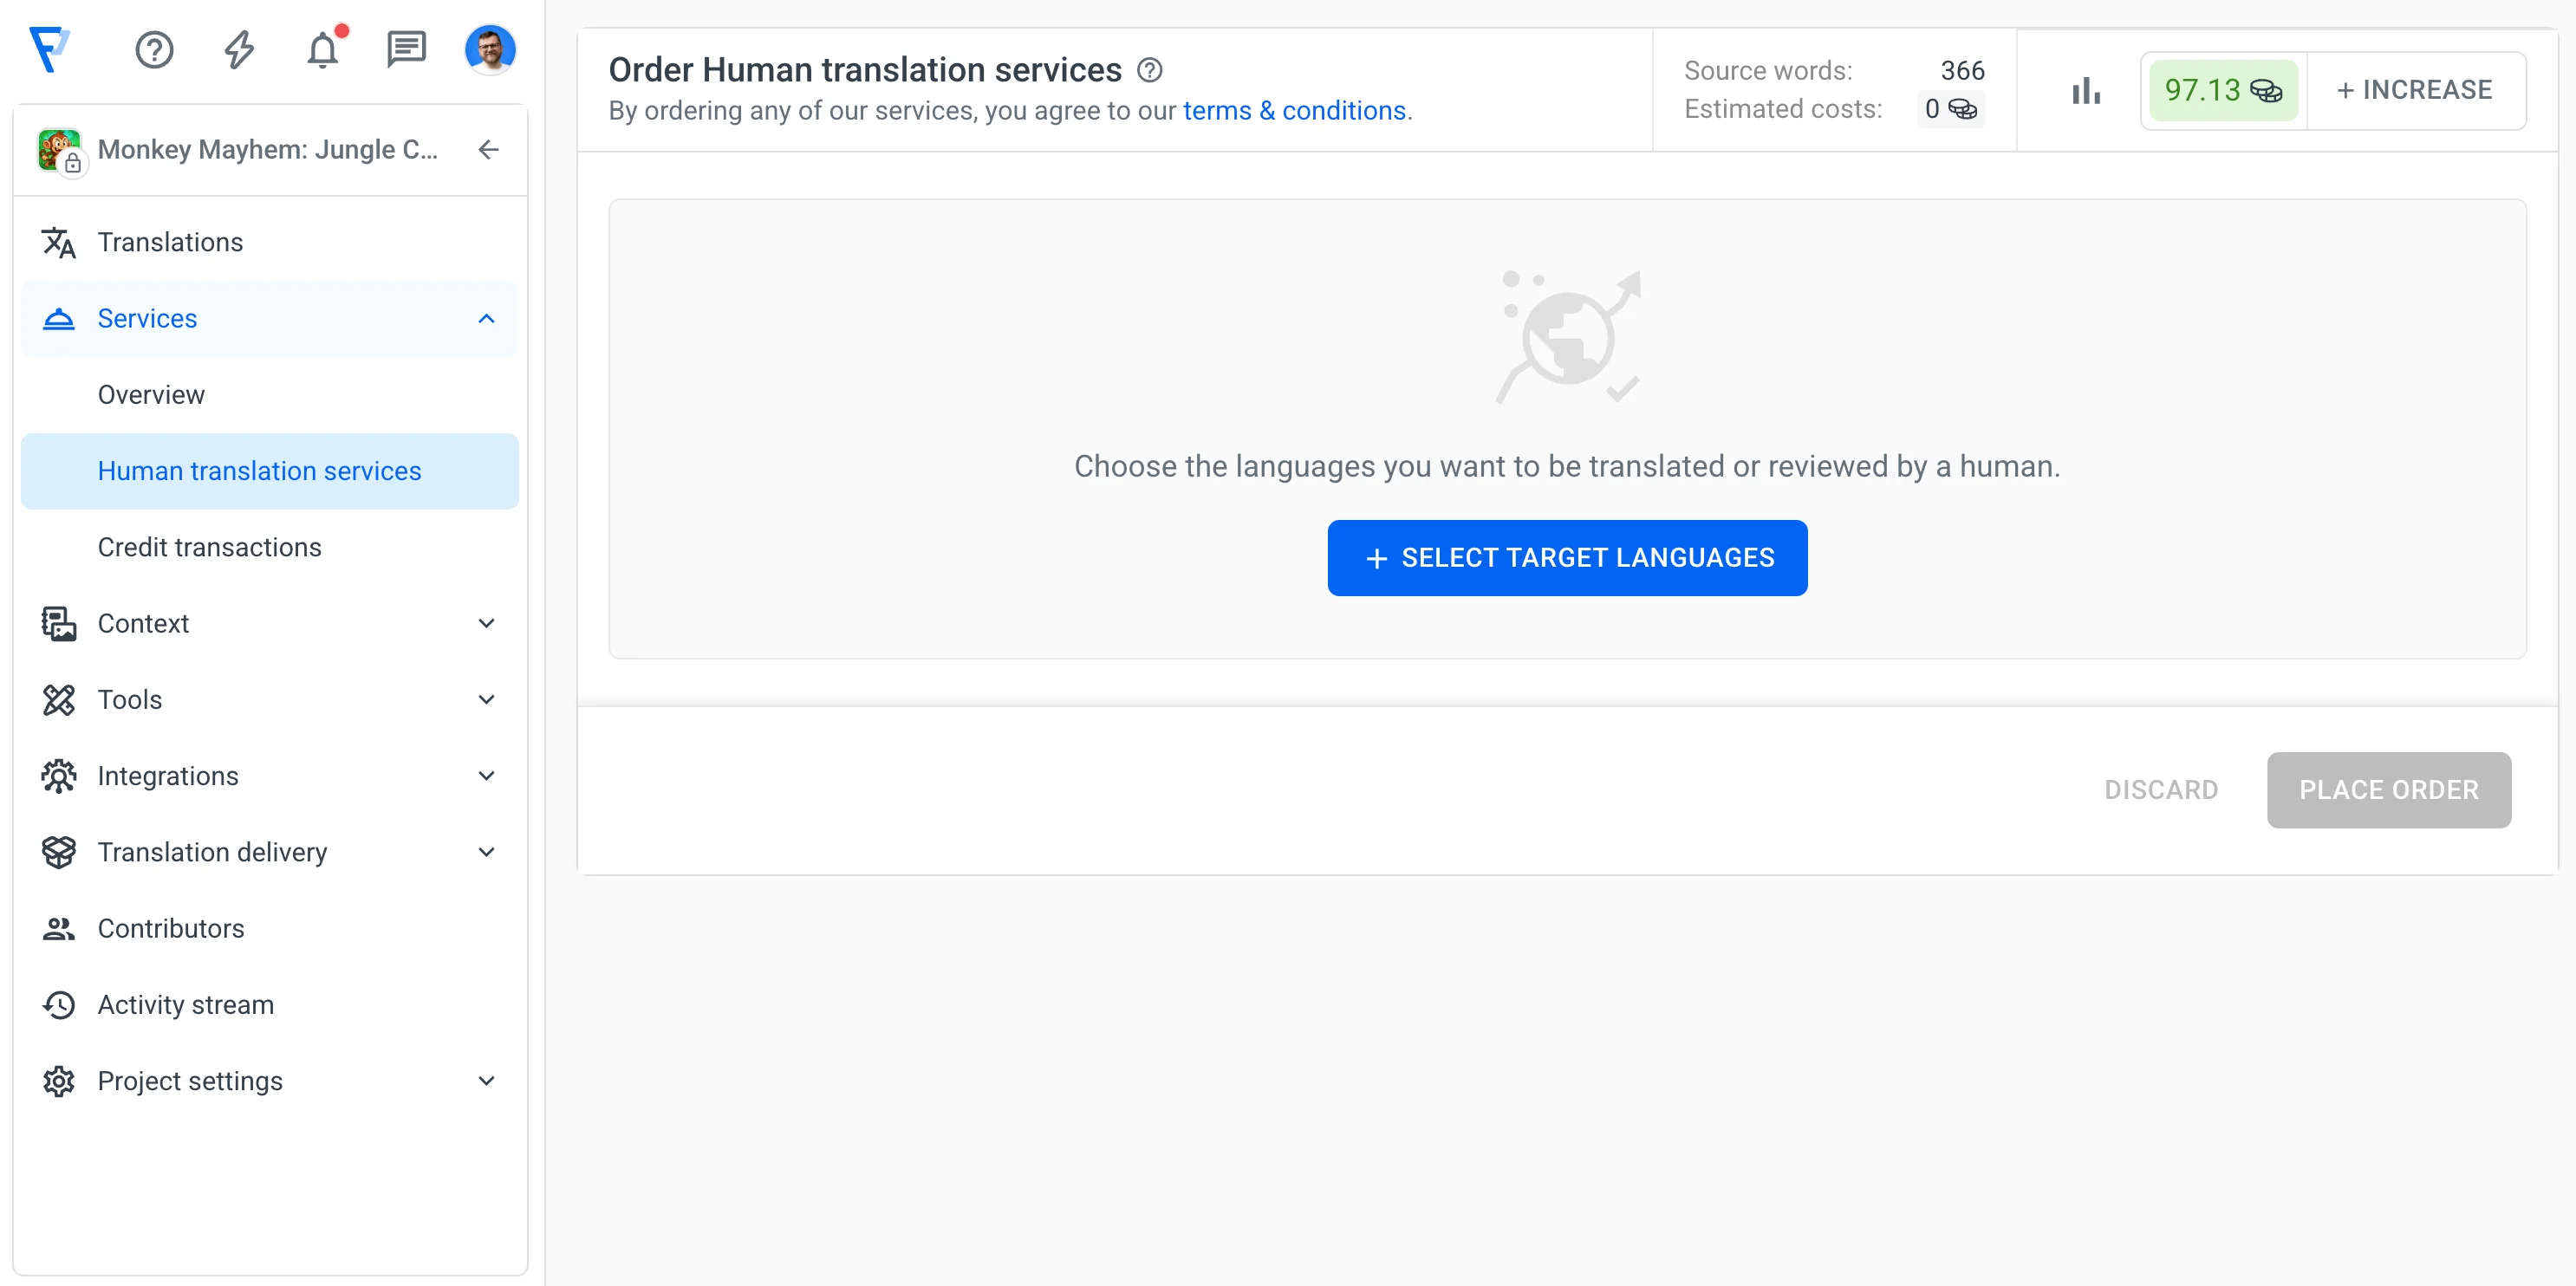Click the Monkey Mayhem project name

[x=268, y=150]
